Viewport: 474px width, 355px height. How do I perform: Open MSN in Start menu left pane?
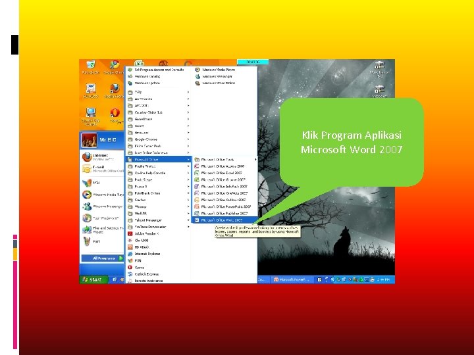pos(103,183)
